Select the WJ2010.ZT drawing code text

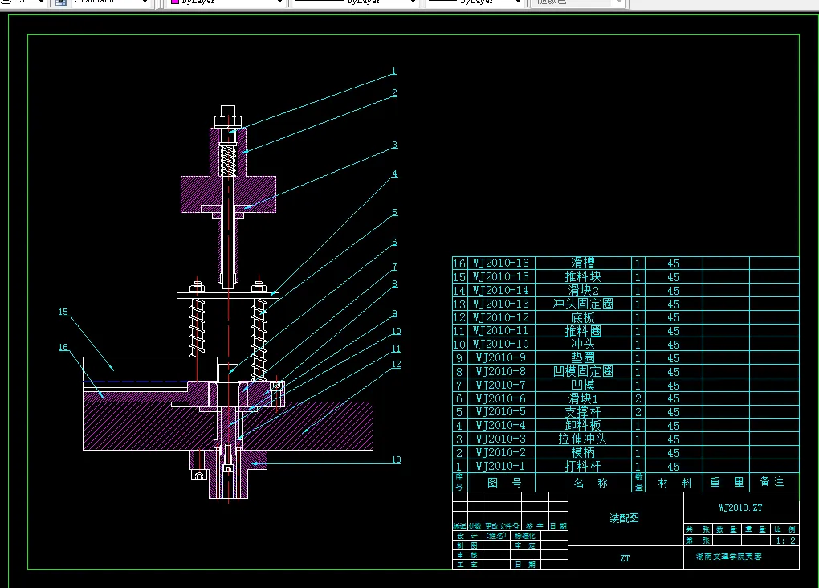pyautogui.click(x=740, y=508)
